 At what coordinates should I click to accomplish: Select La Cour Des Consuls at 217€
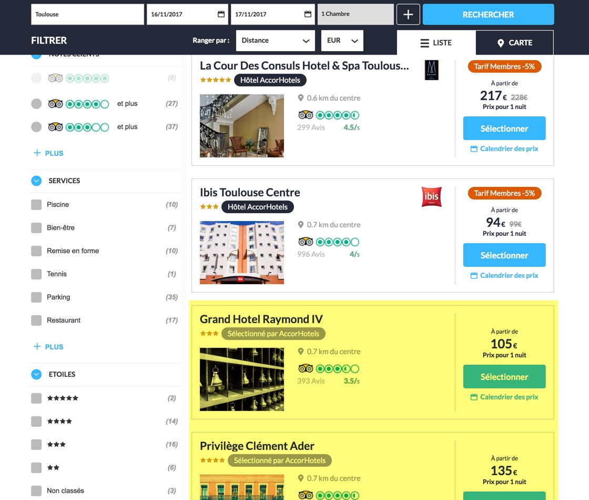tap(504, 128)
